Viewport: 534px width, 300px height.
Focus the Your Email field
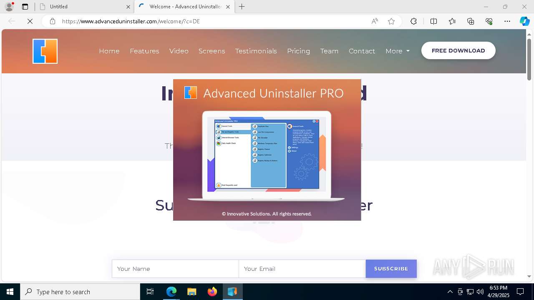pyautogui.click(x=302, y=269)
